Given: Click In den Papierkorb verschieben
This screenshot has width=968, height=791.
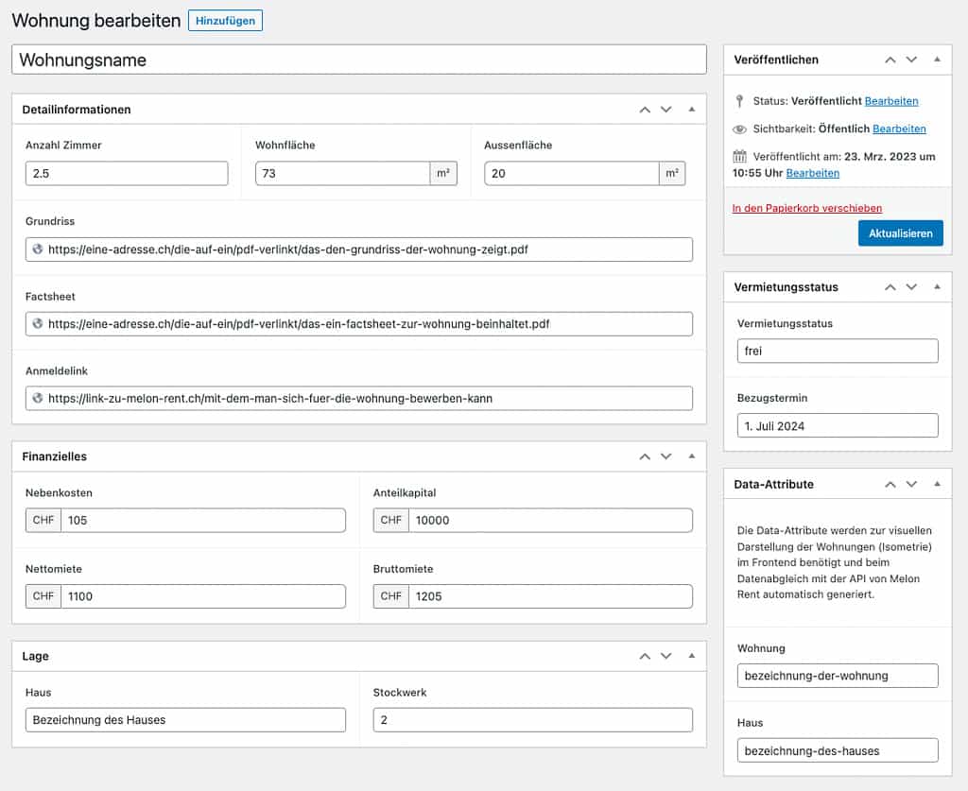Looking at the screenshot, I should pos(807,208).
